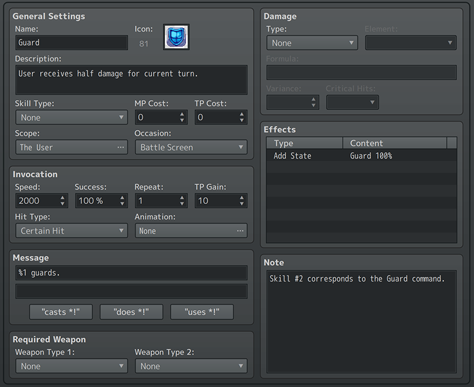
Task: Open the Weapon Type 2 dropdown
Action: (191, 366)
